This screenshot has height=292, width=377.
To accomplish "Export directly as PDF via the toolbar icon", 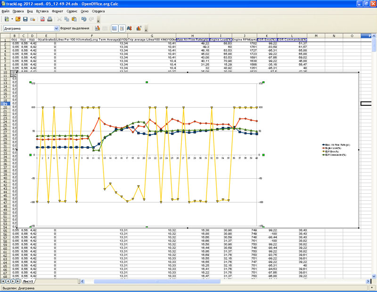I will pos(42,19).
